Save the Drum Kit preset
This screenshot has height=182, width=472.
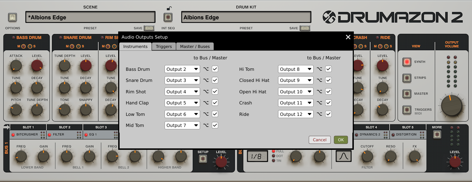[305, 28]
